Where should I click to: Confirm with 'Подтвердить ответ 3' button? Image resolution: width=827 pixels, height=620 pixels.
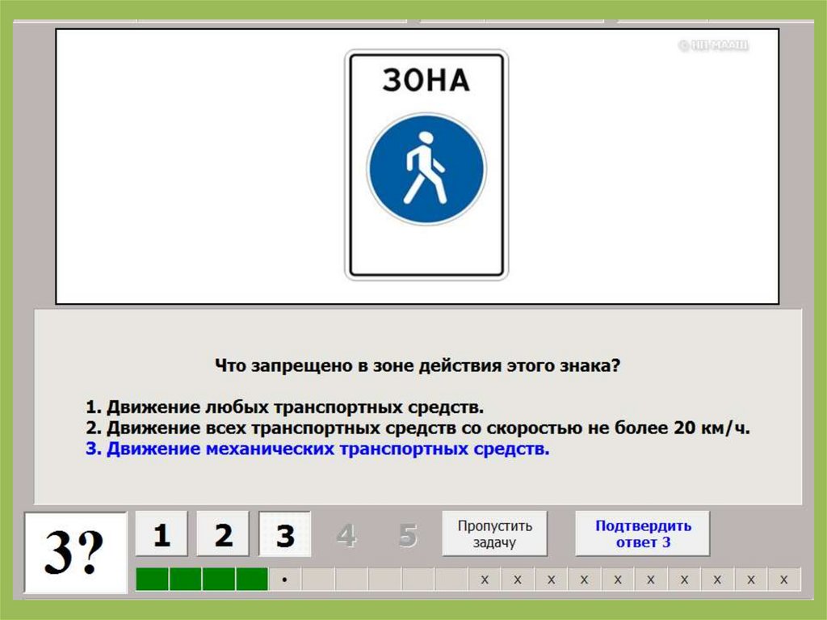click(643, 534)
